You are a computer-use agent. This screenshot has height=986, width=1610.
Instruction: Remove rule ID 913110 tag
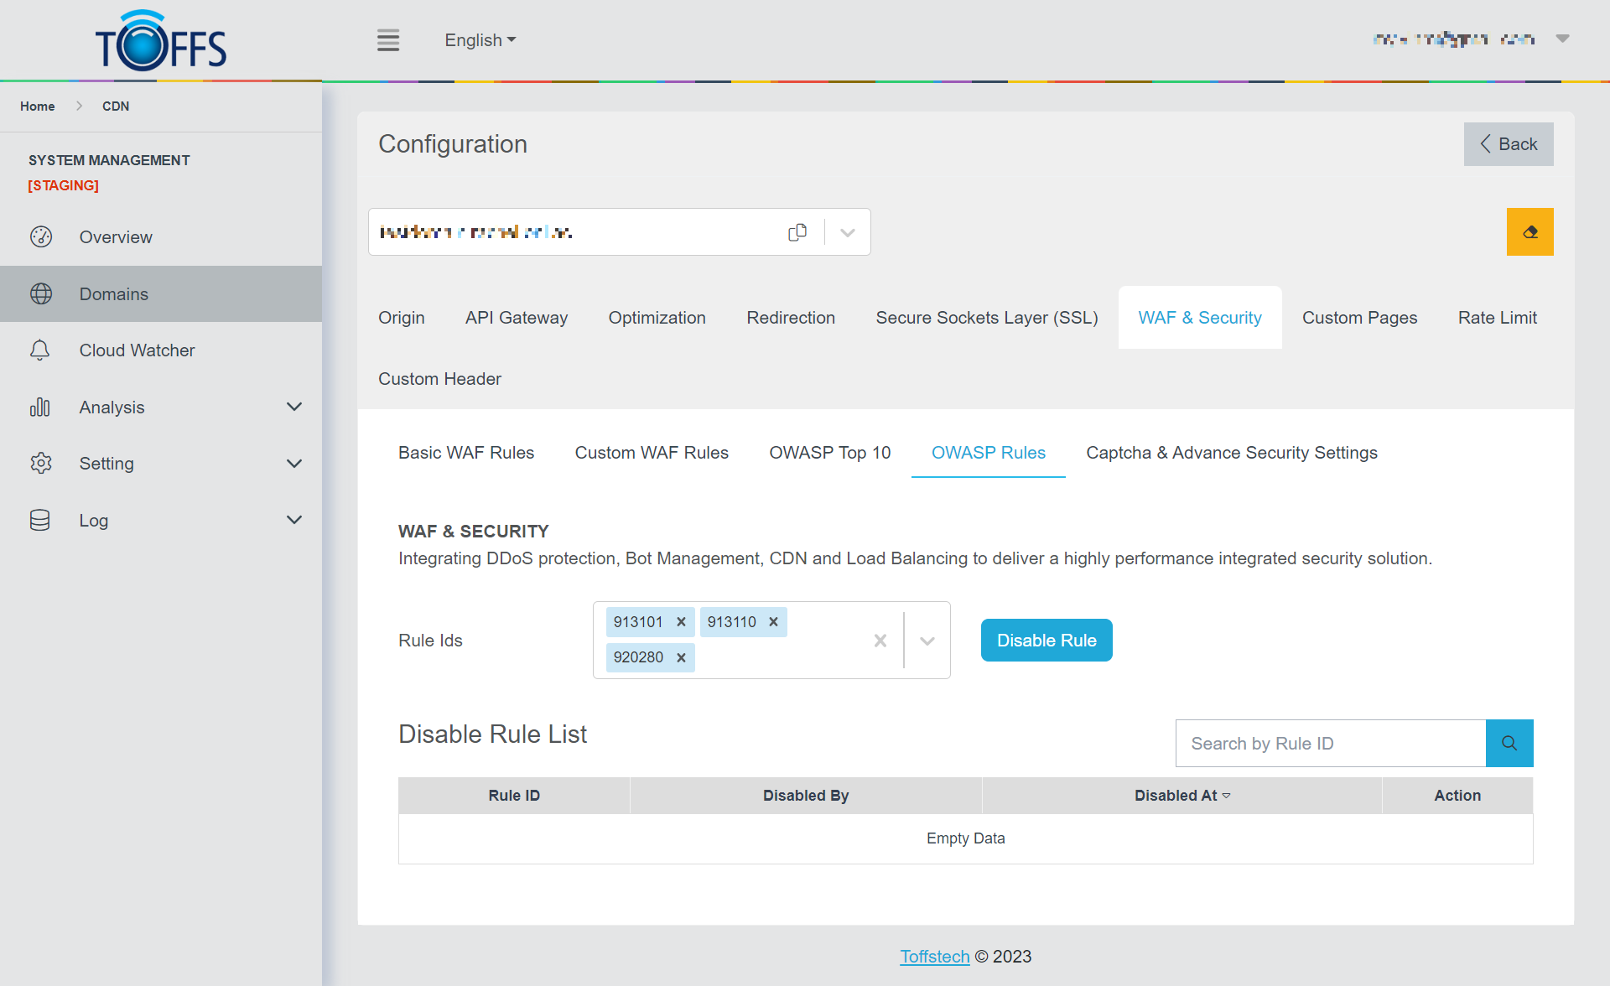[773, 622]
